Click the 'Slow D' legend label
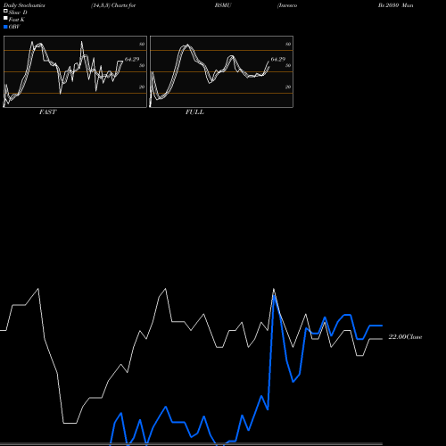 tap(18, 12)
